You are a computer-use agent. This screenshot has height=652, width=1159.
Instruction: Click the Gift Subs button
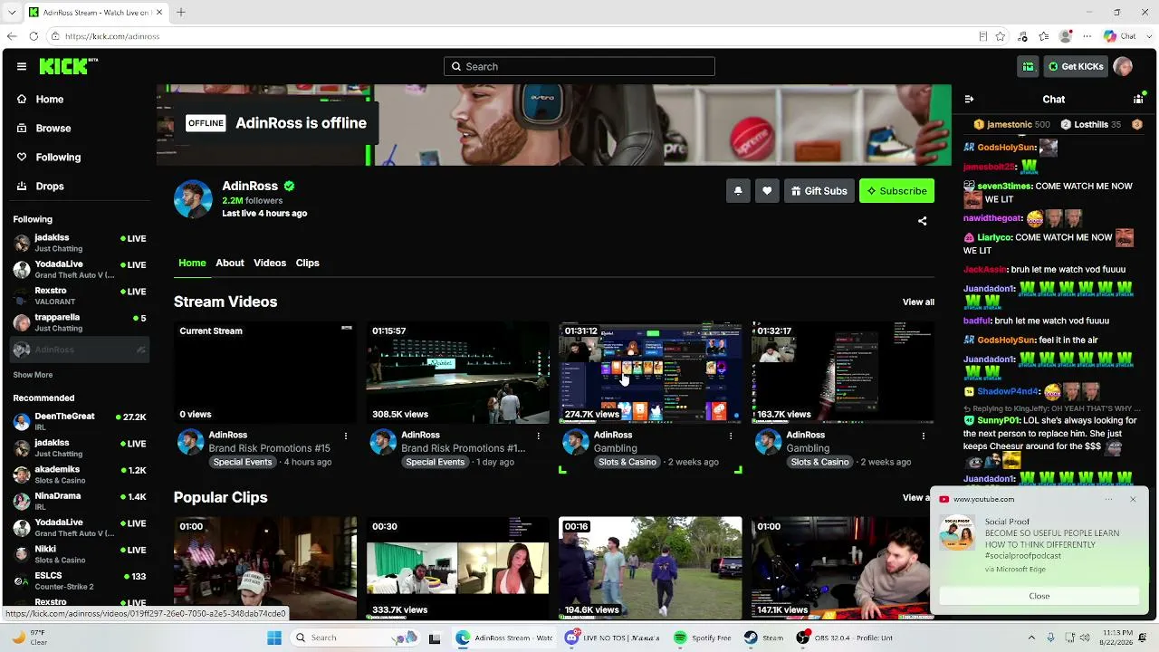point(819,191)
